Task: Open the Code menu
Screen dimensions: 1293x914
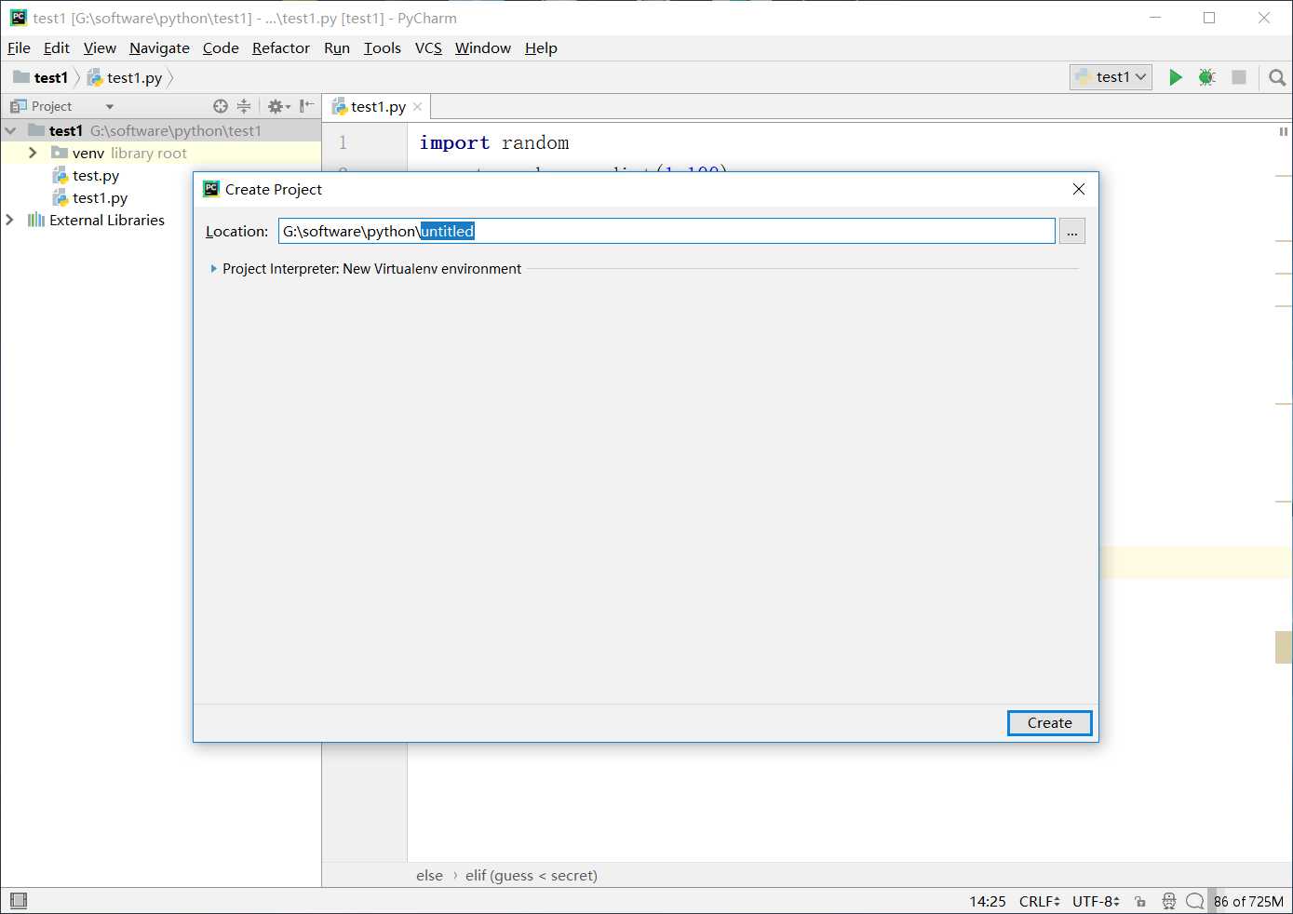Action: point(221,48)
